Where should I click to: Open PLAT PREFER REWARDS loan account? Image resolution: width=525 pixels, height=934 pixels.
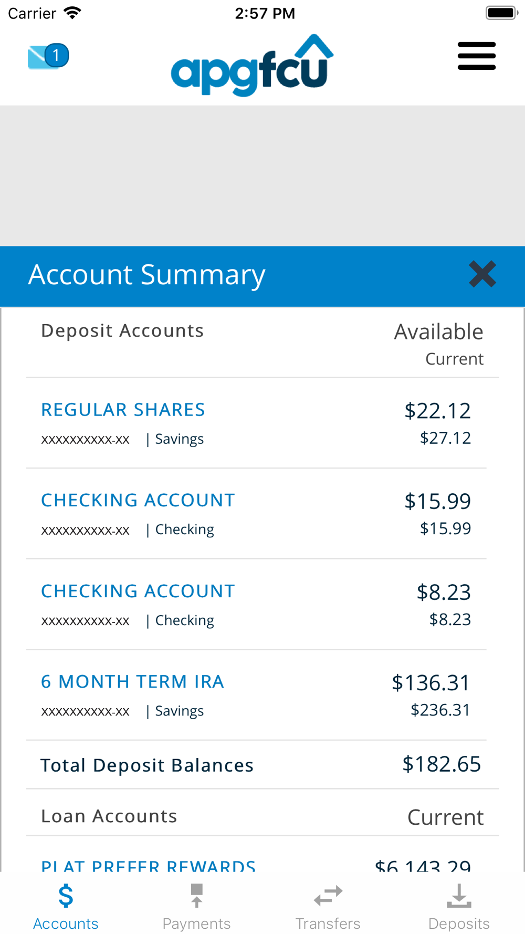[149, 865]
